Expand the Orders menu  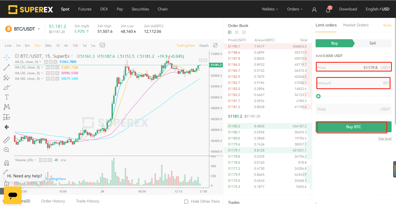[295, 9]
